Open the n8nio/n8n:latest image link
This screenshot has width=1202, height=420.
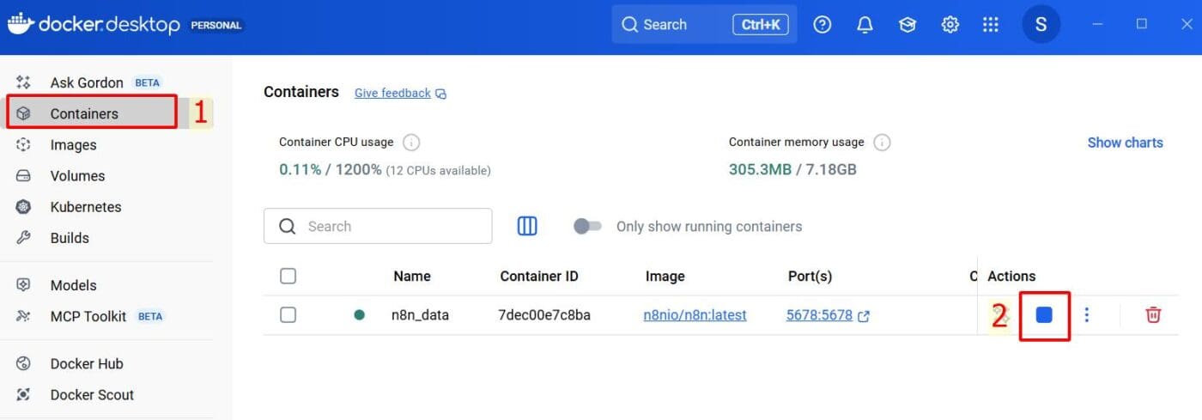[x=695, y=315]
